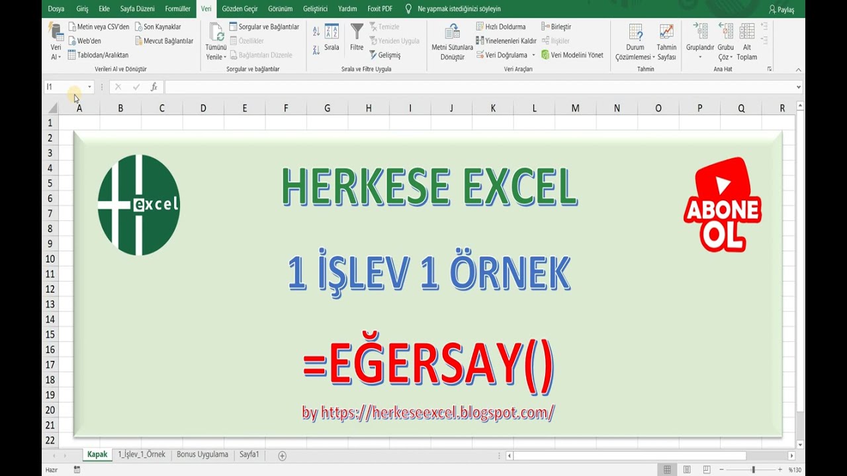Screen dimensions: 847x476
Task: Run Yinelenenleri Kaldır remove duplicates
Action: pos(506,41)
